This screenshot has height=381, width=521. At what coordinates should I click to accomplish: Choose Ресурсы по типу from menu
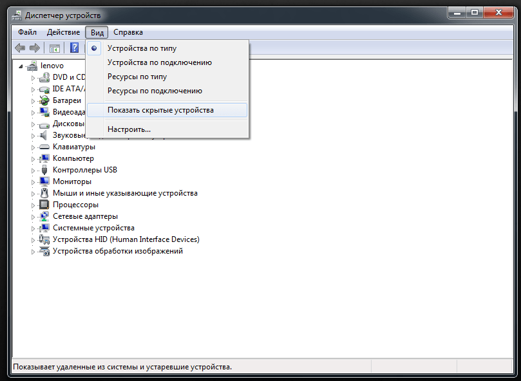click(137, 77)
